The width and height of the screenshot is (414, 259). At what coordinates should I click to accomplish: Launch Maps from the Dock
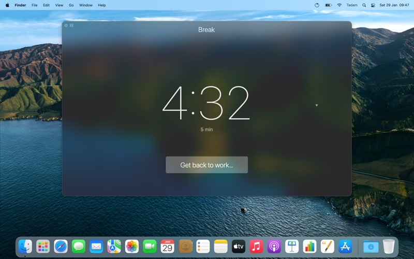pos(114,247)
